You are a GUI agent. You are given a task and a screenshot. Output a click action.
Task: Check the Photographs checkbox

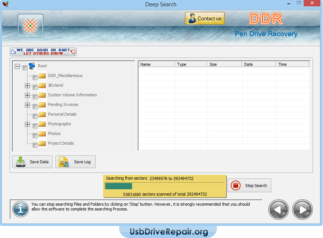[x=35, y=126]
